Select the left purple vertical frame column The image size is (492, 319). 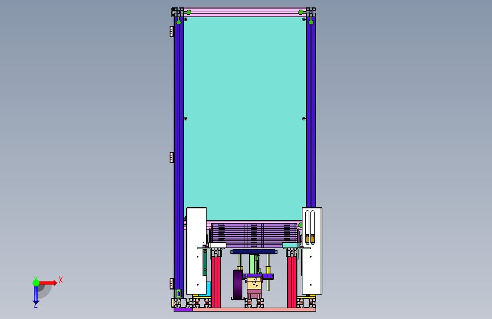(x=179, y=157)
